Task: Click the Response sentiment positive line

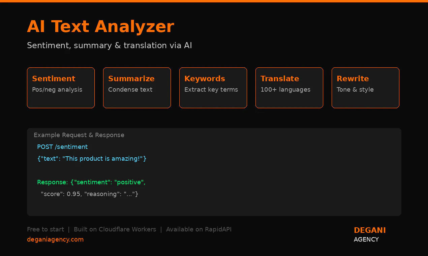Action: point(91,182)
